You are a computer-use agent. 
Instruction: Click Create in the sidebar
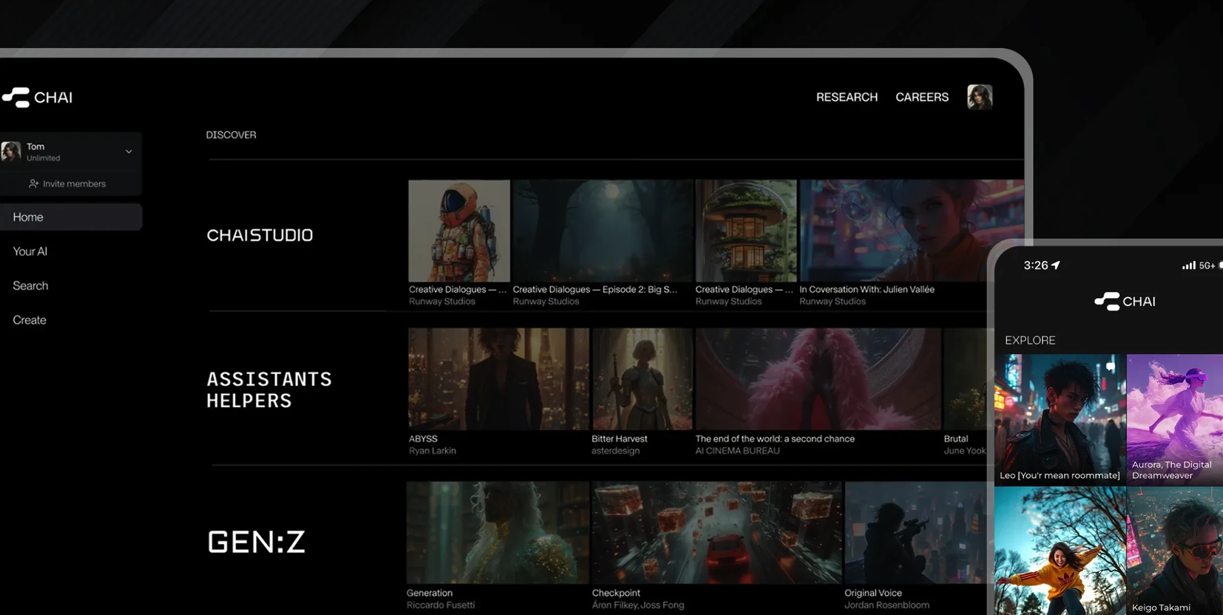point(30,320)
